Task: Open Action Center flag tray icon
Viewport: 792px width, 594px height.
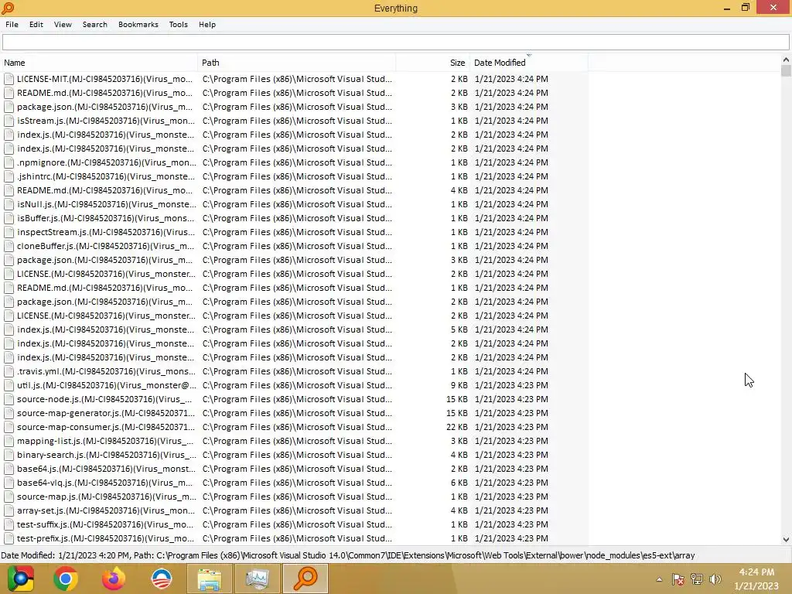Action: point(678,579)
